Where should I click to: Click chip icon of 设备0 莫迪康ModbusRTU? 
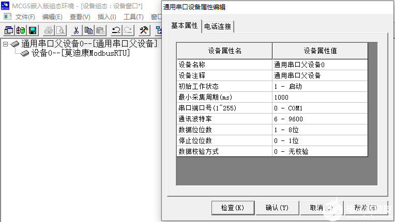tap(25, 53)
